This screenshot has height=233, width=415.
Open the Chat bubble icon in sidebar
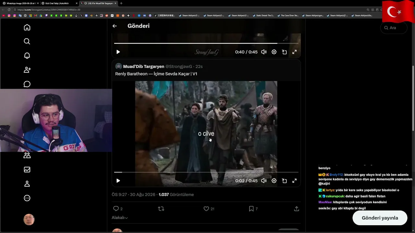(x=27, y=84)
